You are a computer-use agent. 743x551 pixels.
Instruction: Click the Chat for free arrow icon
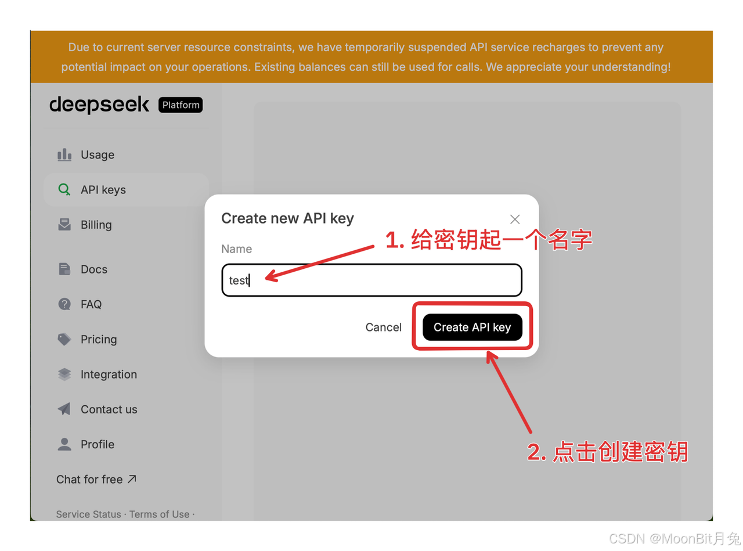click(132, 479)
